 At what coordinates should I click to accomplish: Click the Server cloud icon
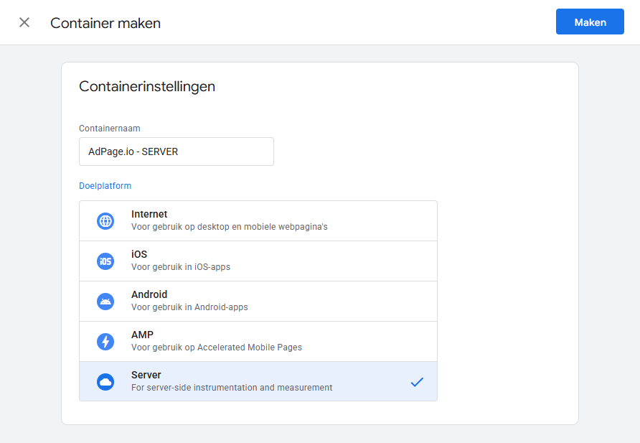105,382
